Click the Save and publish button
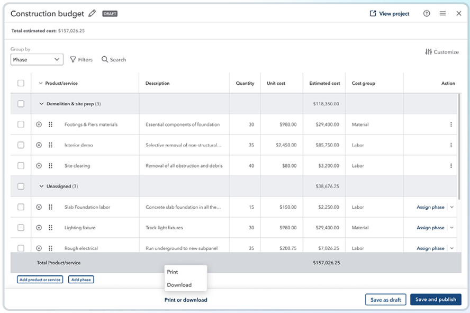Image resolution: width=470 pixels, height=313 pixels. tap(436, 300)
